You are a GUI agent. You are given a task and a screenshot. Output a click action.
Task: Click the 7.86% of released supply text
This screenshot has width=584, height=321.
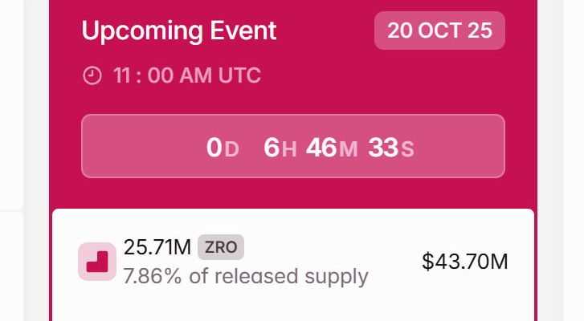(x=246, y=277)
